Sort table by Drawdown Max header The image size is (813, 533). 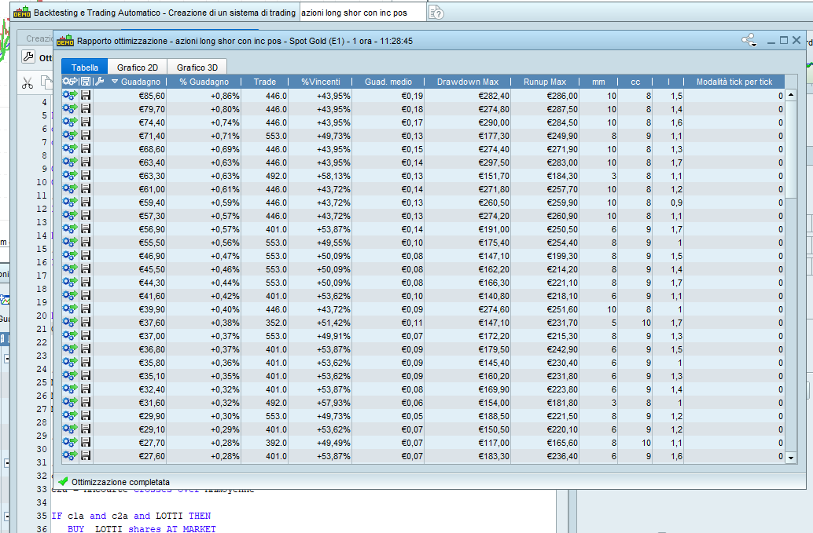tap(467, 82)
